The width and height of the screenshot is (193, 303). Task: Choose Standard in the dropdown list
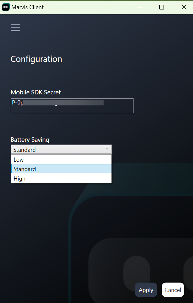tap(61, 169)
